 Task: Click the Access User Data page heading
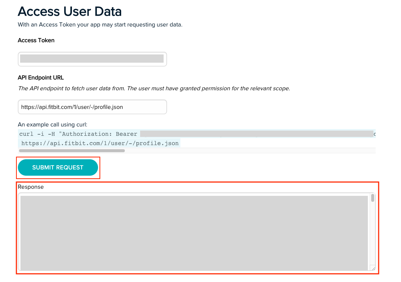(x=69, y=12)
